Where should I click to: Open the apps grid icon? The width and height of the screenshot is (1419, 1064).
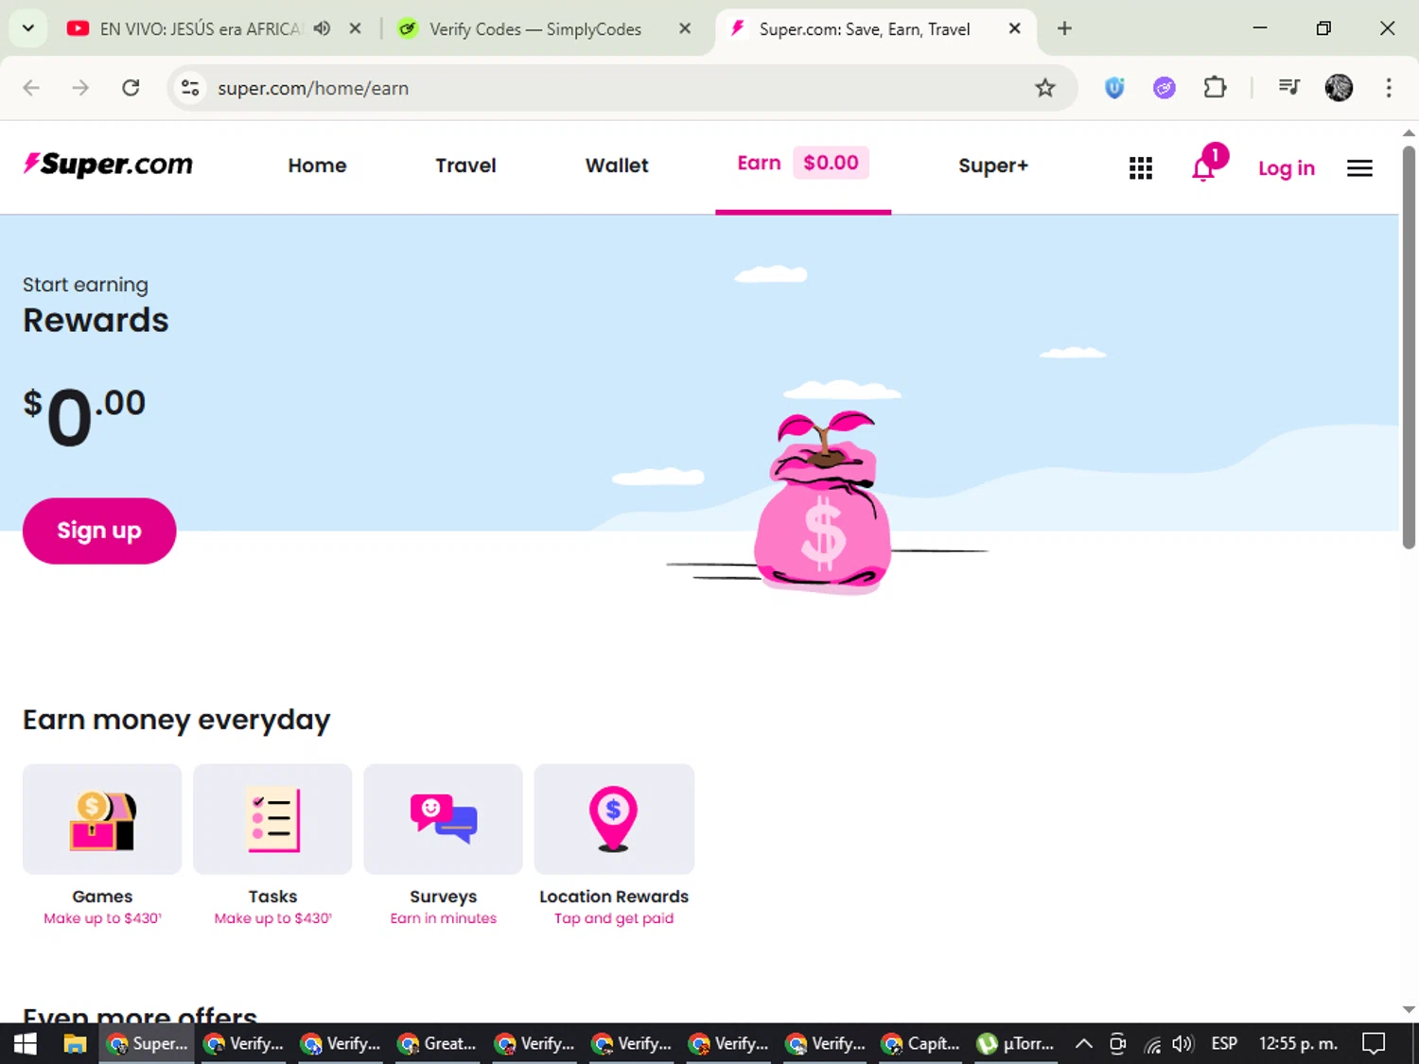tap(1141, 168)
